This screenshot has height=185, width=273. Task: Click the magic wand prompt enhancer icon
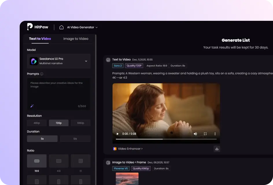point(32,106)
